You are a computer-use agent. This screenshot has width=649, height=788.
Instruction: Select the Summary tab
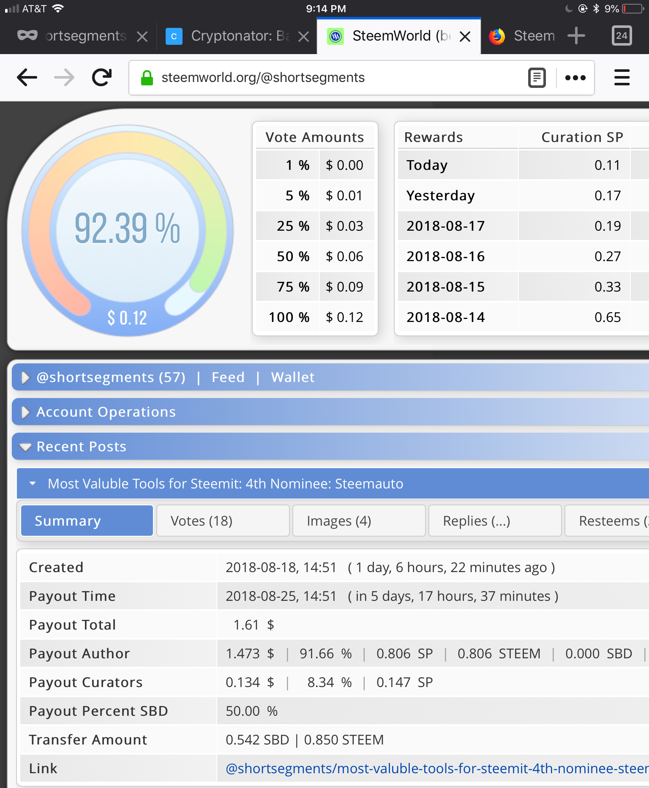87,521
